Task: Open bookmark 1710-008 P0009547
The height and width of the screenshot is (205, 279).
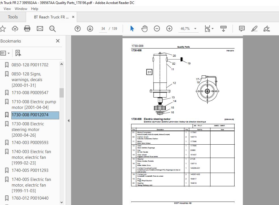Action: click(x=30, y=93)
